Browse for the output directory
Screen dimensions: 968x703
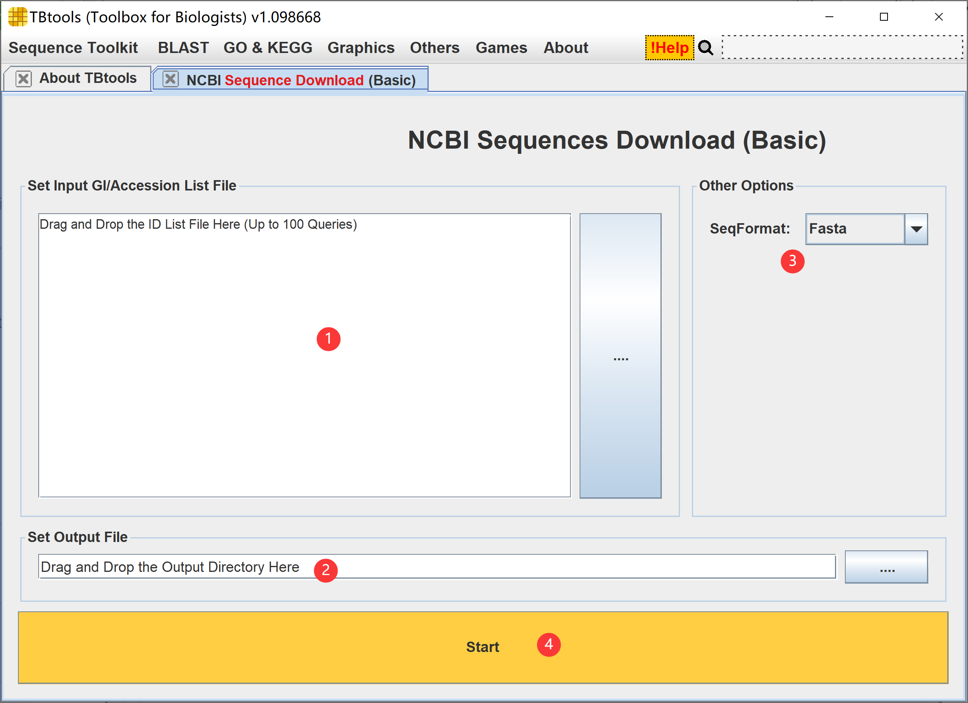(886, 567)
